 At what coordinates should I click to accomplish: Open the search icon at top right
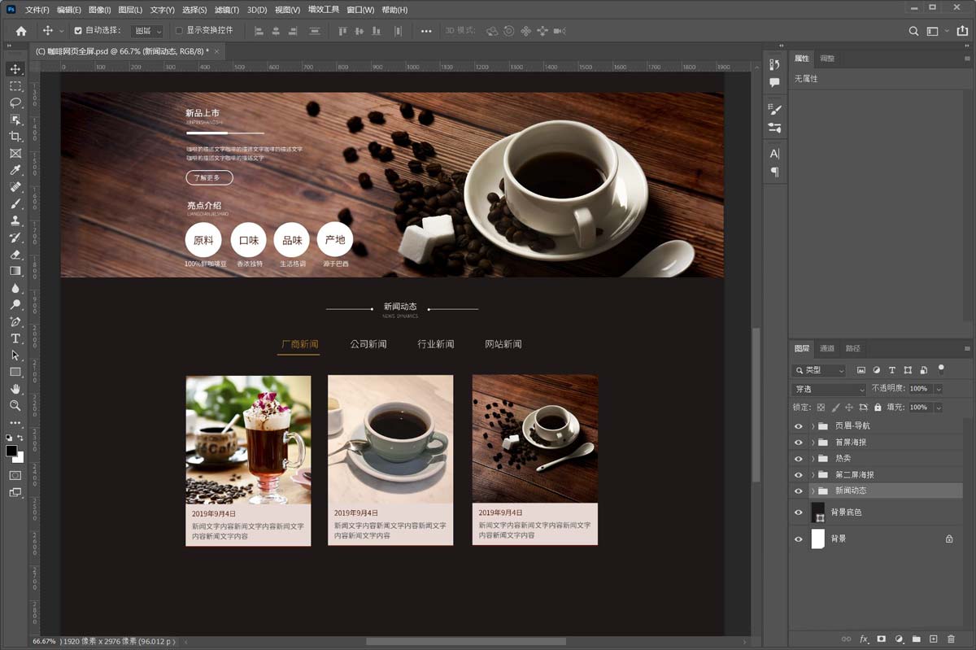point(914,31)
